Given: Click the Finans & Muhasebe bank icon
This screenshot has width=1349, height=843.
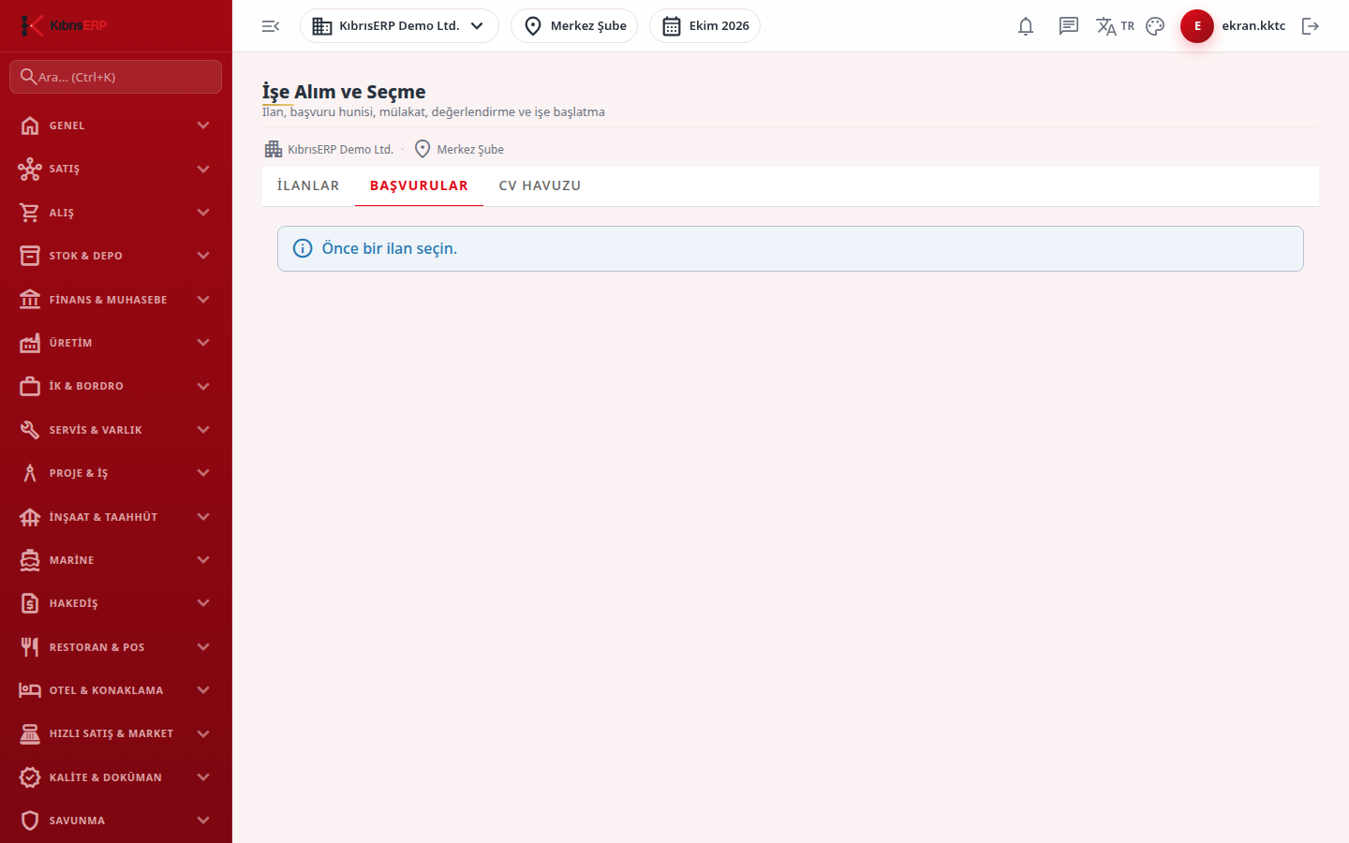Looking at the screenshot, I should [30, 300].
